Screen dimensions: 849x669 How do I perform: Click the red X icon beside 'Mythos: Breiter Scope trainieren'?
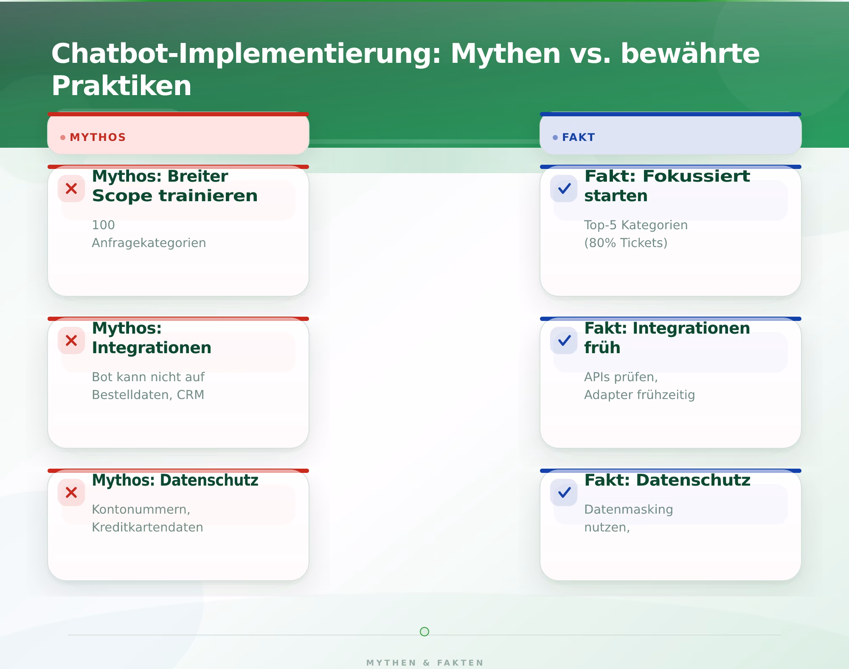click(x=71, y=188)
